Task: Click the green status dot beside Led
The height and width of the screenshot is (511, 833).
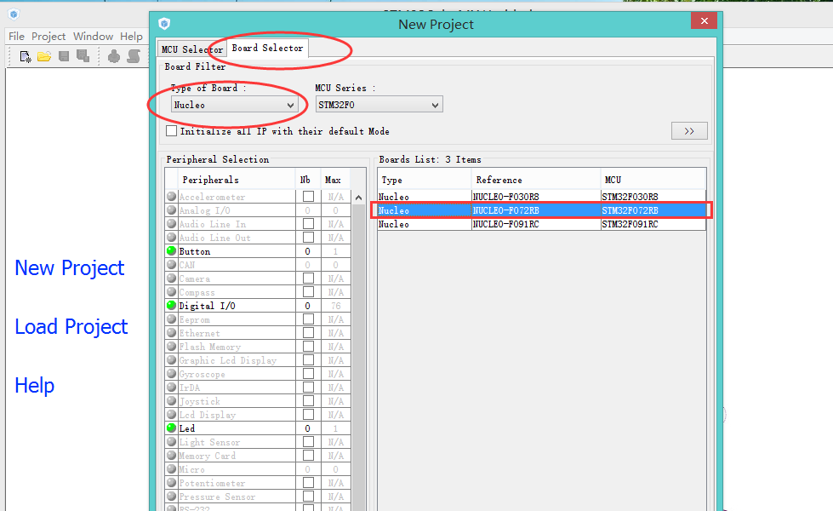Action: click(x=171, y=428)
